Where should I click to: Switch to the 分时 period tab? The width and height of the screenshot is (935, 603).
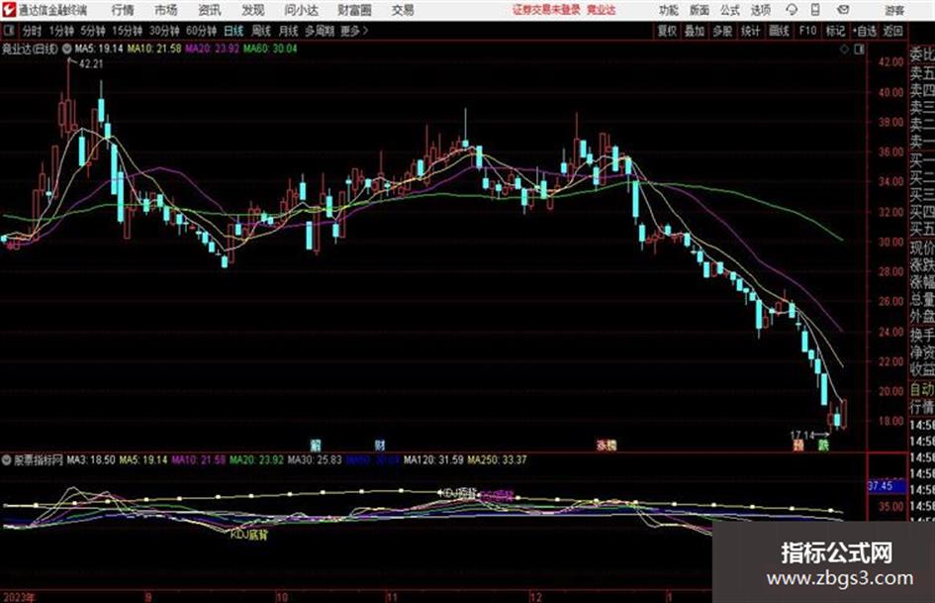(x=32, y=31)
